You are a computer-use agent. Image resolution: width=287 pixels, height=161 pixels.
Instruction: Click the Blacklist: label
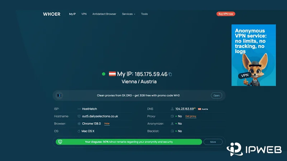[x=153, y=131]
